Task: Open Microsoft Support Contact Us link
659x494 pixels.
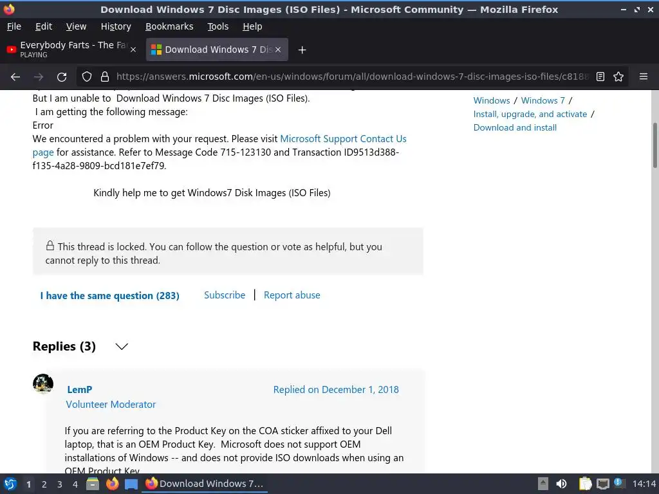Action: coord(344,139)
